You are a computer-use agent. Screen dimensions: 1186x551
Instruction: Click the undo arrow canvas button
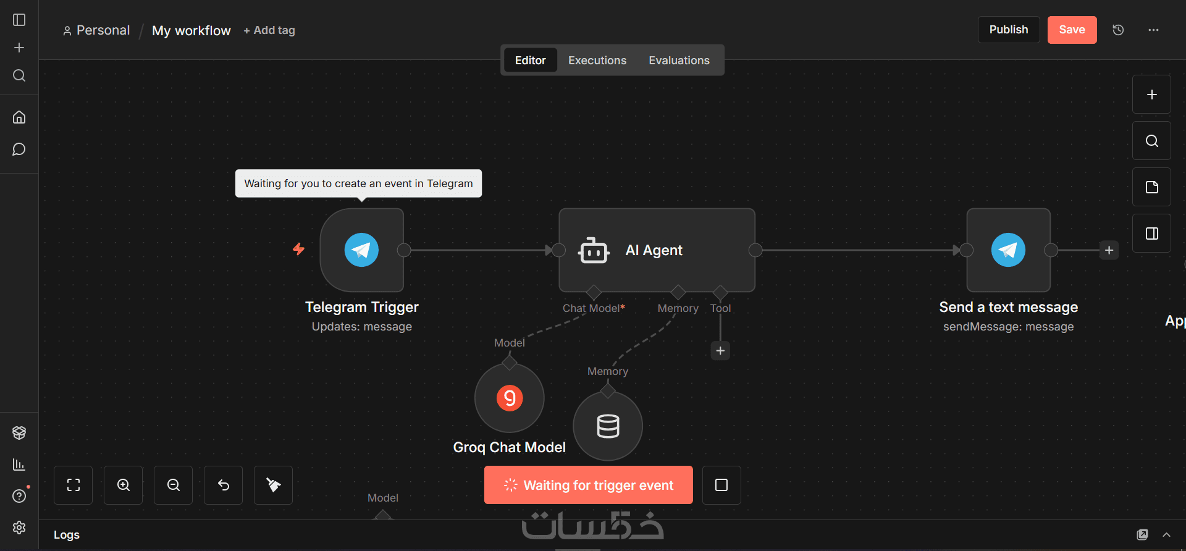(224, 485)
